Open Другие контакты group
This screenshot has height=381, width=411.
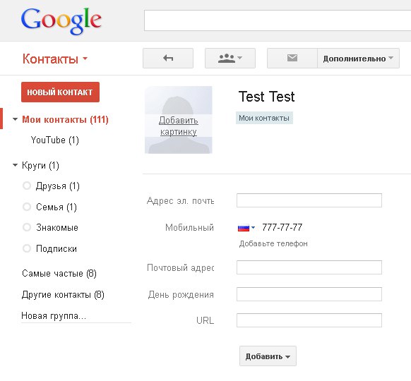coord(63,295)
